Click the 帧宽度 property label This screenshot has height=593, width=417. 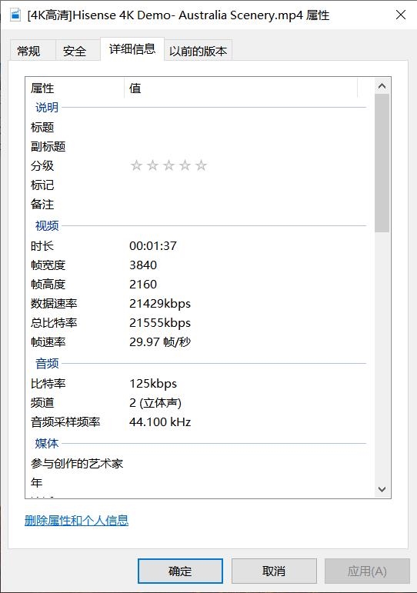click(x=48, y=265)
